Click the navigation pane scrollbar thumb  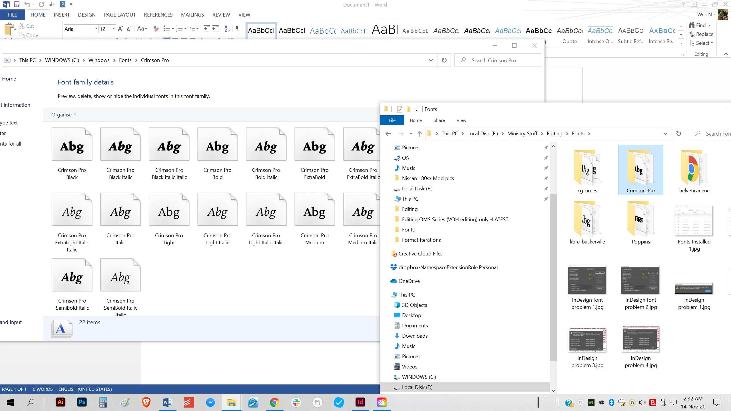pyautogui.click(x=553, y=277)
